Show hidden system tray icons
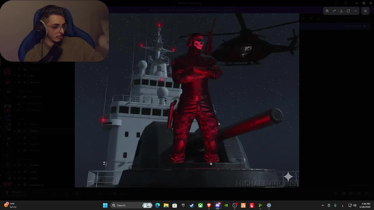This screenshot has height=210, width=374. pos(323,205)
